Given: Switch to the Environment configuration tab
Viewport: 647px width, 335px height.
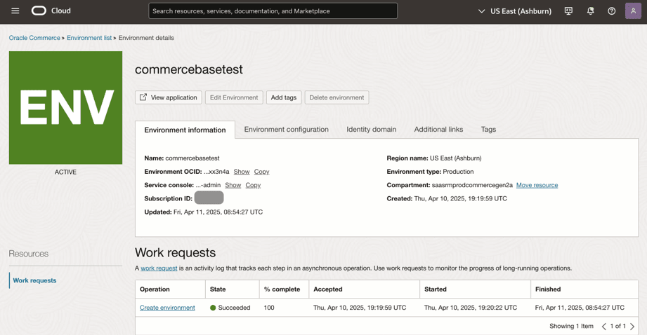Looking at the screenshot, I should (286, 129).
